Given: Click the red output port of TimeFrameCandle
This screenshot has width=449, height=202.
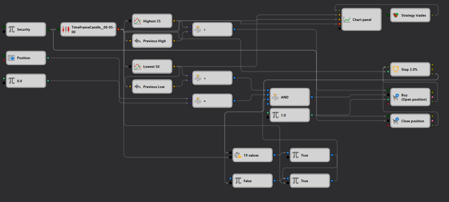Looking at the screenshot, I should (x=119, y=30).
